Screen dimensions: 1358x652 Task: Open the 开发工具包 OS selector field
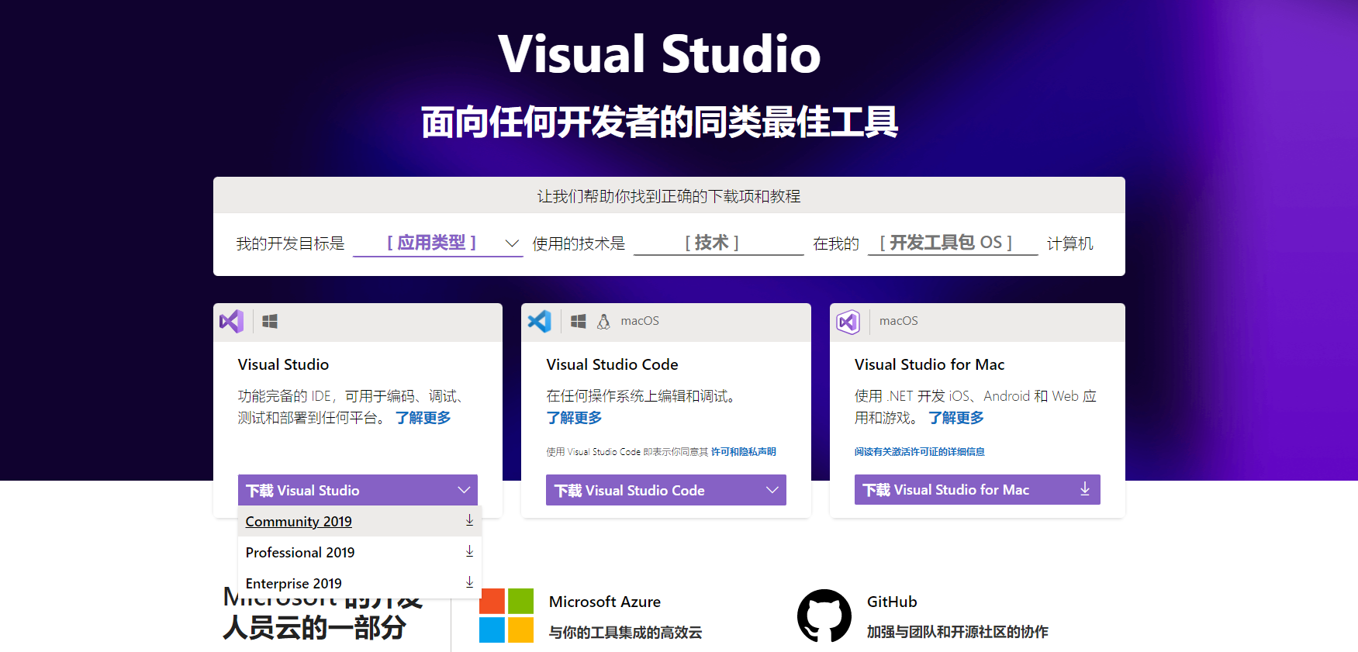pos(952,243)
